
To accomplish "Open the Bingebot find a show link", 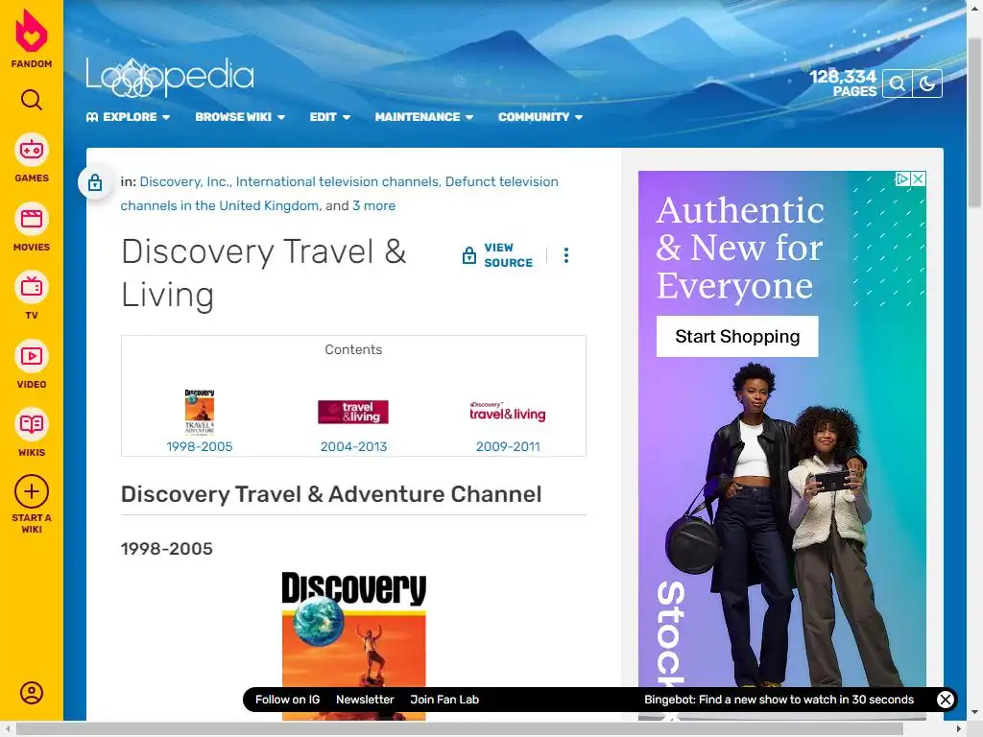I will (x=779, y=700).
